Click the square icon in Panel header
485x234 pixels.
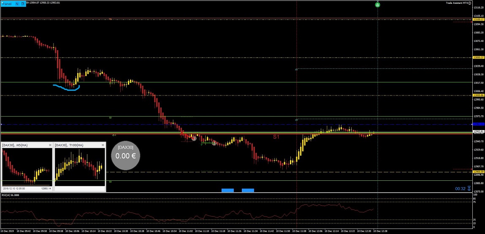pos(23,4)
